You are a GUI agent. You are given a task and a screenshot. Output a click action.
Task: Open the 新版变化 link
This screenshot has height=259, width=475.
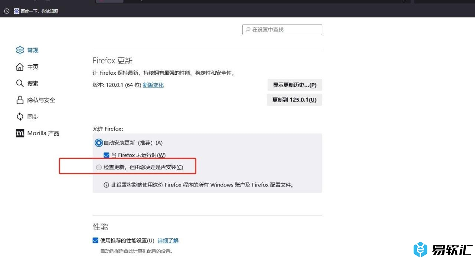pos(153,85)
